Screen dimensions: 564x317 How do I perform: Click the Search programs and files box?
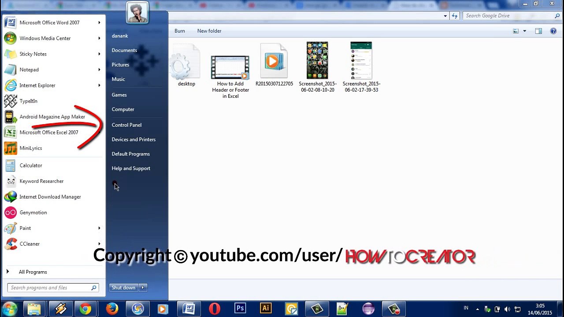(x=53, y=288)
